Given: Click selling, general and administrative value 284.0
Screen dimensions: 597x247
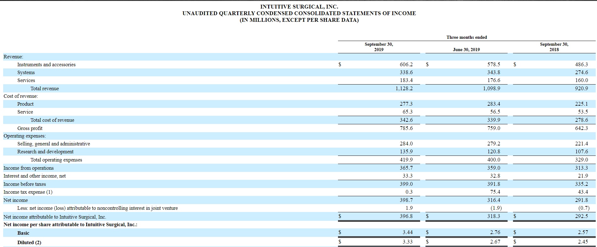Looking at the screenshot, I should (x=406, y=144).
